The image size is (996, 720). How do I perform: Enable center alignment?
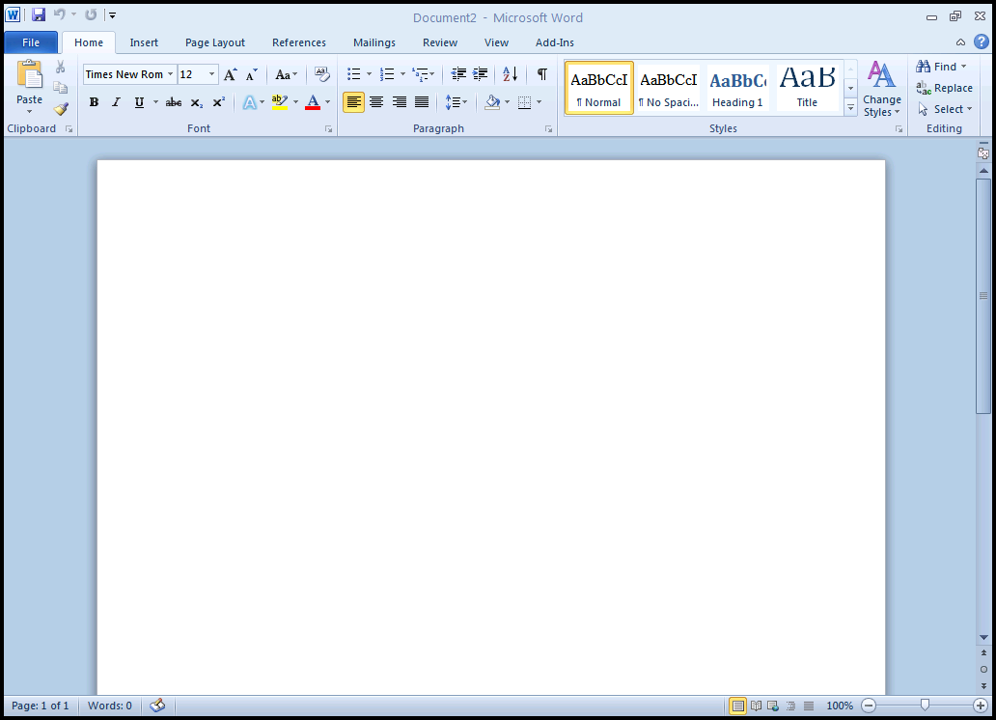click(x=376, y=101)
